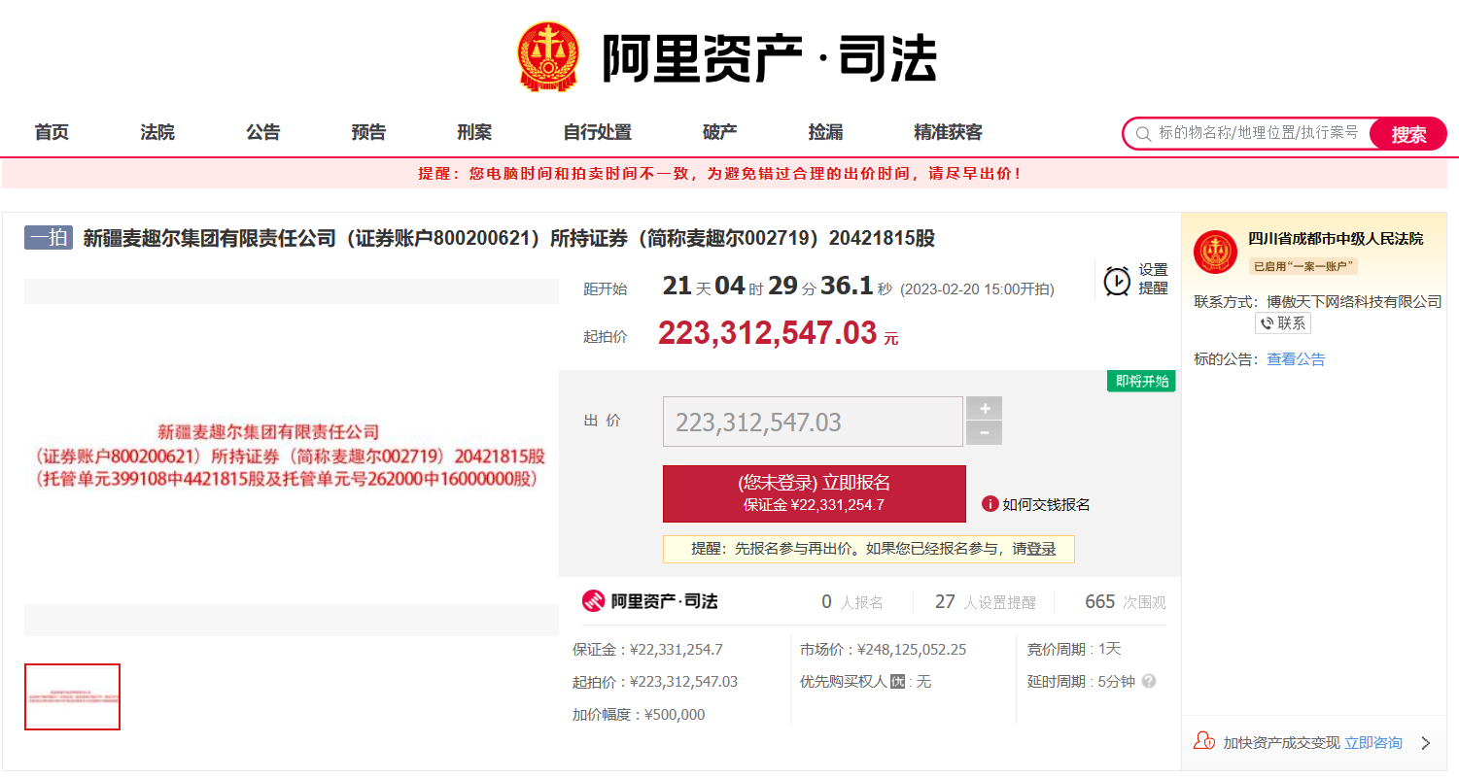Click the 立即报名 registration button

pyautogui.click(x=815, y=493)
